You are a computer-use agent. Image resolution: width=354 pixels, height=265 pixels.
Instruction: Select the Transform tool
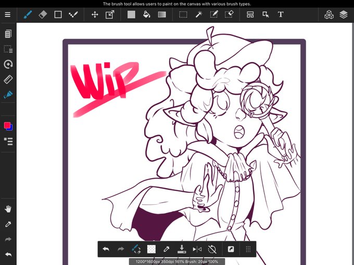coord(110,15)
